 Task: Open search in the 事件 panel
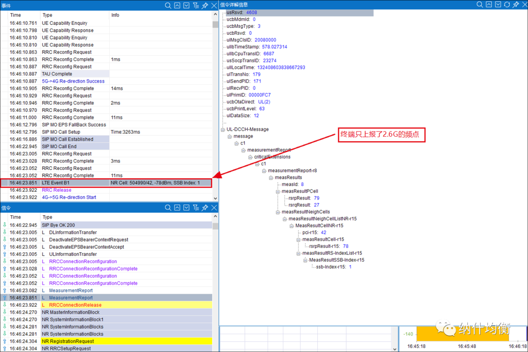(x=168, y=6)
